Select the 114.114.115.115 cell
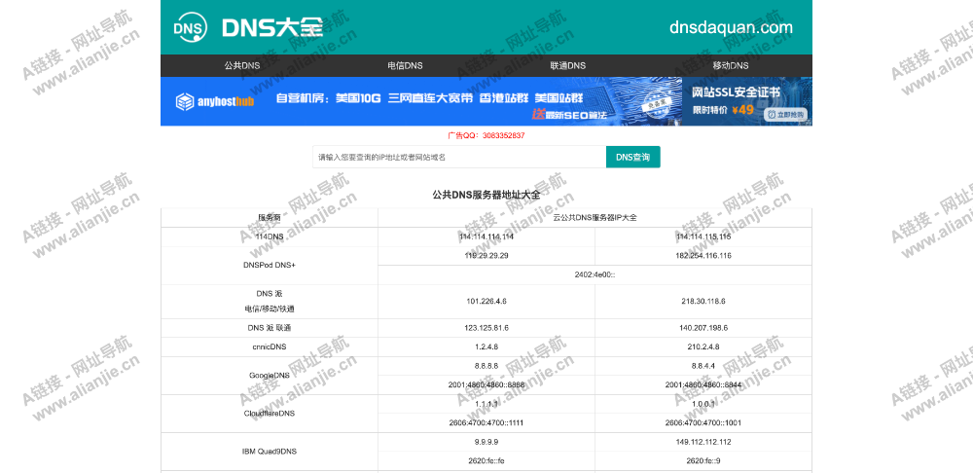The image size is (973, 473). point(703,237)
